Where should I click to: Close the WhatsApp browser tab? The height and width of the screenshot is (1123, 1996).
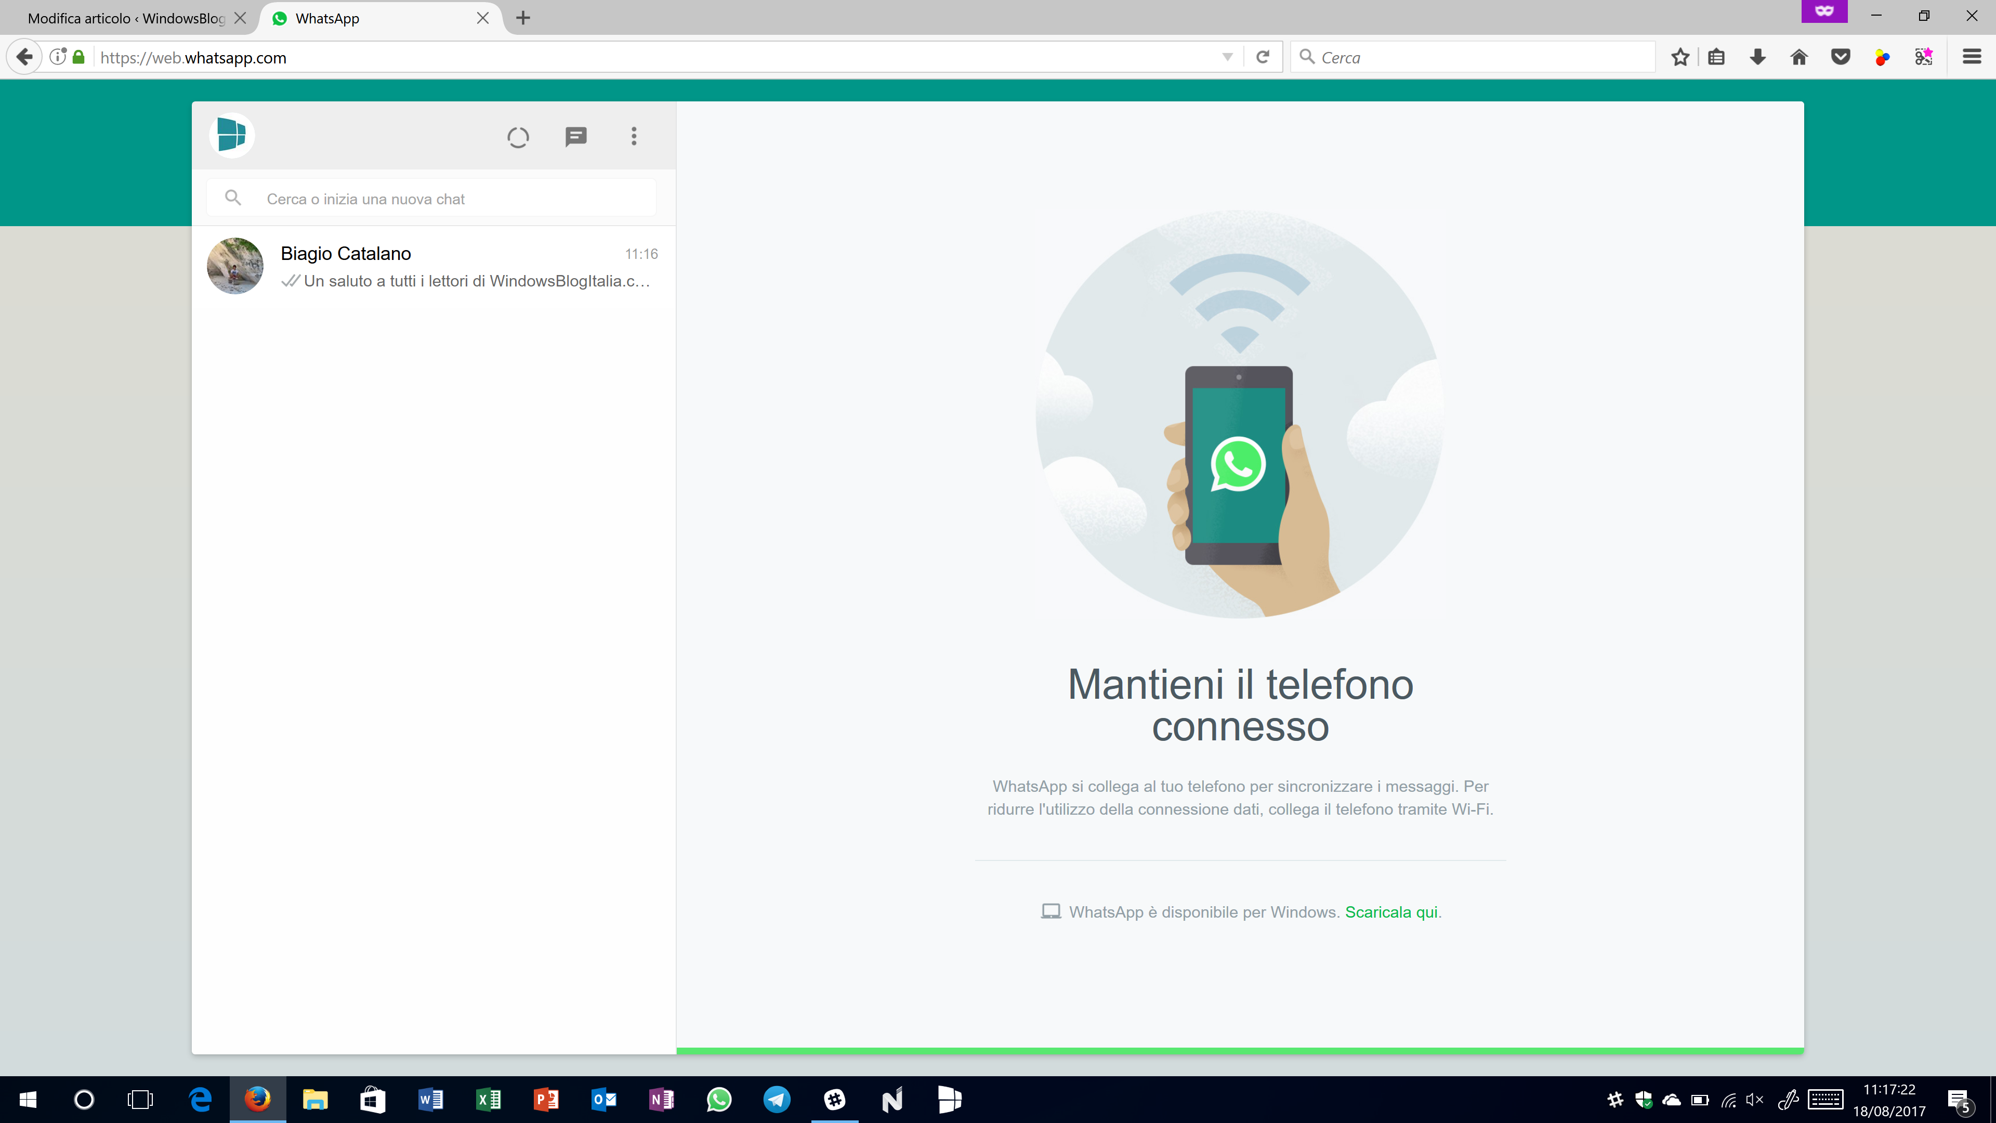pos(483,18)
